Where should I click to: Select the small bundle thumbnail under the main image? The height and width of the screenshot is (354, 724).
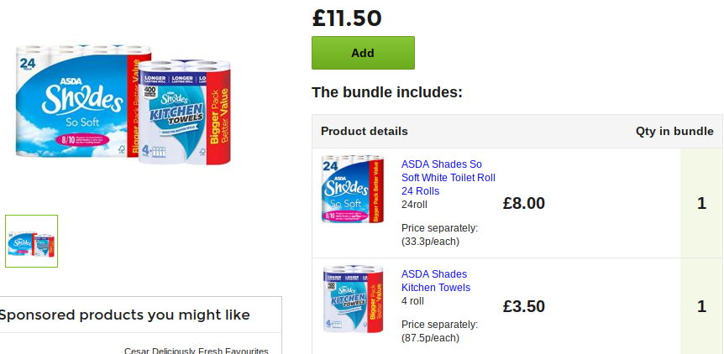click(x=32, y=241)
